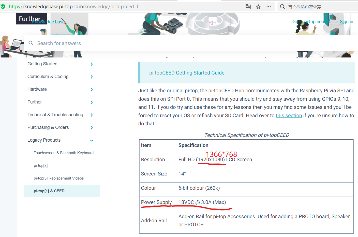Click 'Technical Specification of pi-topCEED' caption
The height and width of the screenshot is (237, 358).
pyautogui.click(x=247, y=135)
